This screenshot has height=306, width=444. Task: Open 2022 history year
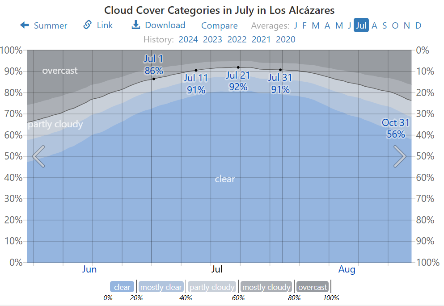237,39
